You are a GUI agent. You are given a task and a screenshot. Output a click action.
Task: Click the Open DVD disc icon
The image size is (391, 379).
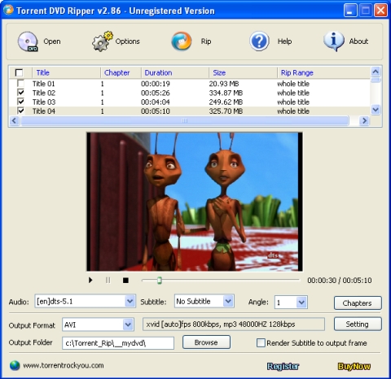28,41
